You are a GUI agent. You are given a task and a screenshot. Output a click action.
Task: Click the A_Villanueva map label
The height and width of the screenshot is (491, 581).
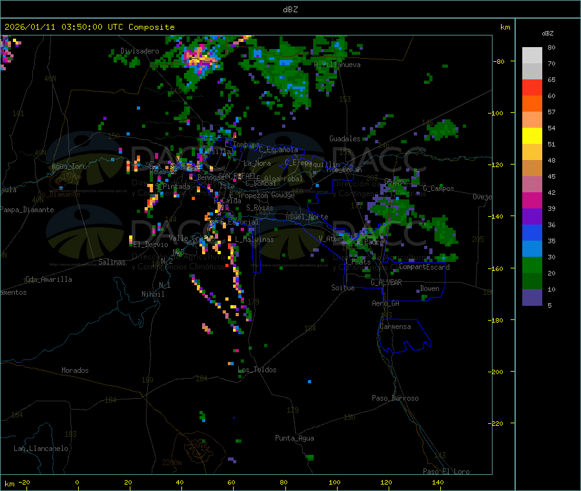click(x=337, y=65)
